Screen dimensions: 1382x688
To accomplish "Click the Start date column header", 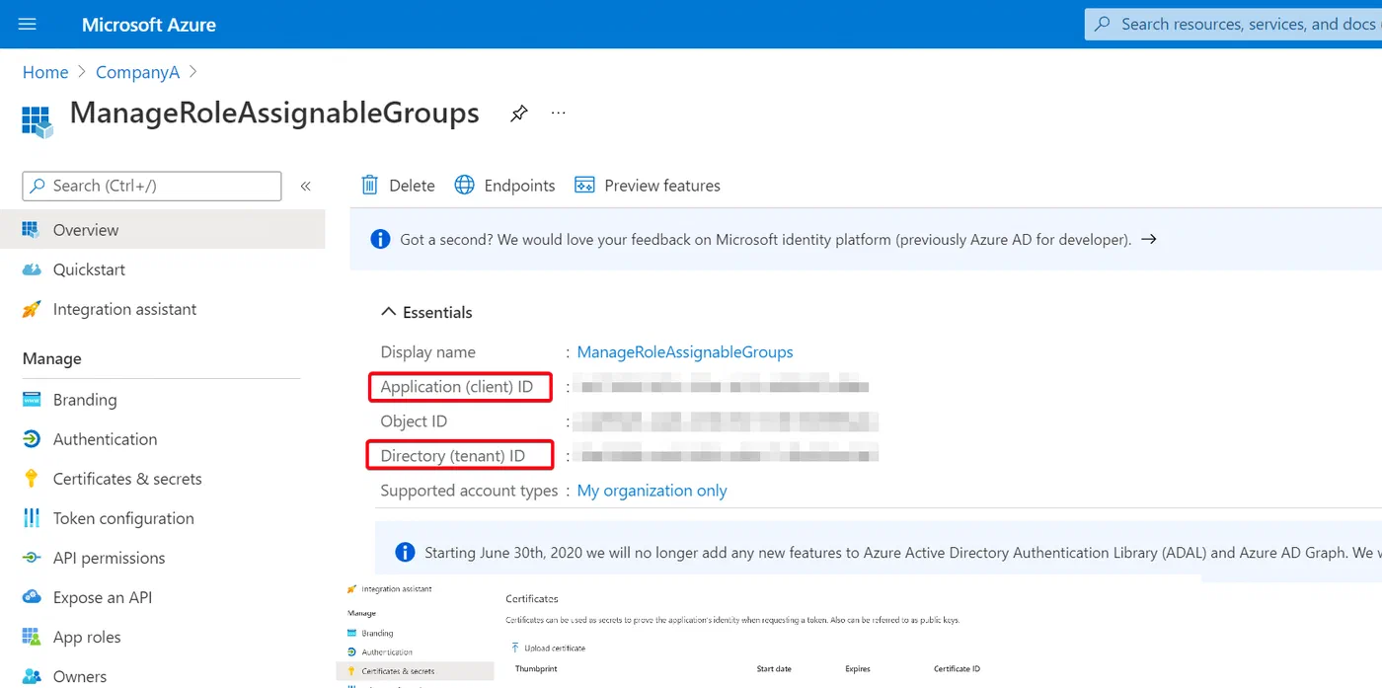I will coord(774,669).
